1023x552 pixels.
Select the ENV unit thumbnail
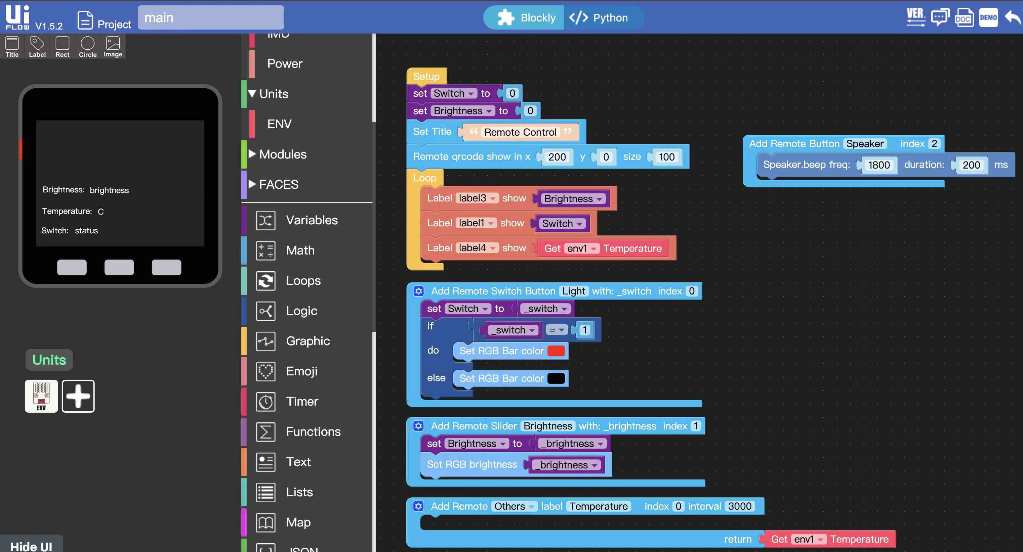[41, 396]
